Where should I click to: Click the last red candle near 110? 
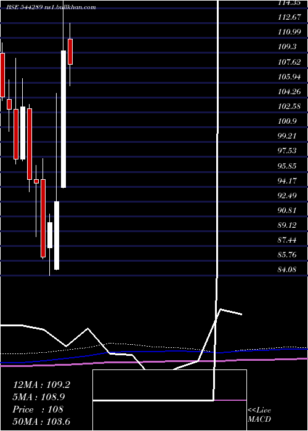pyautogui.click(x=70, y=52)
